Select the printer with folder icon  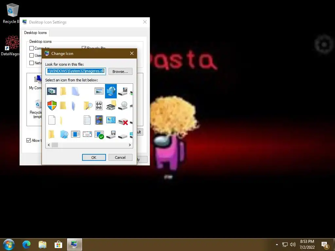coord(111,106)
